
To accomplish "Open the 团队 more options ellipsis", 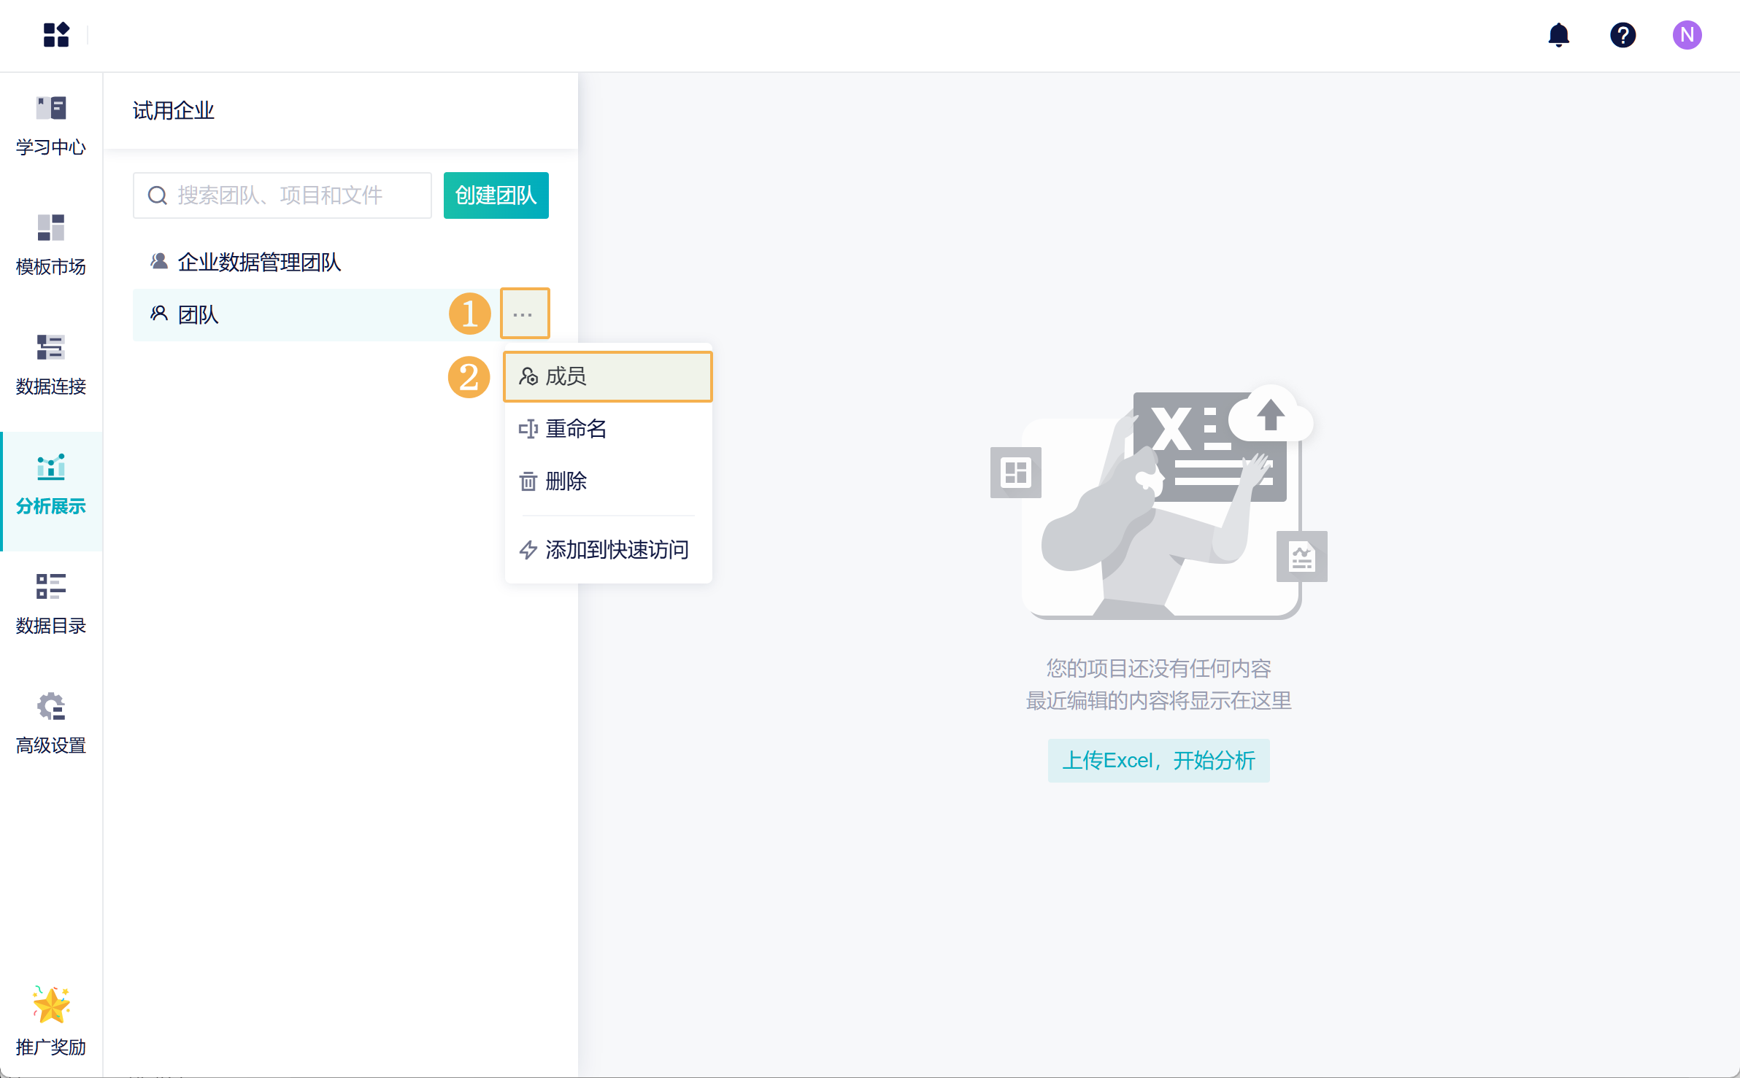I will [523, 314].
